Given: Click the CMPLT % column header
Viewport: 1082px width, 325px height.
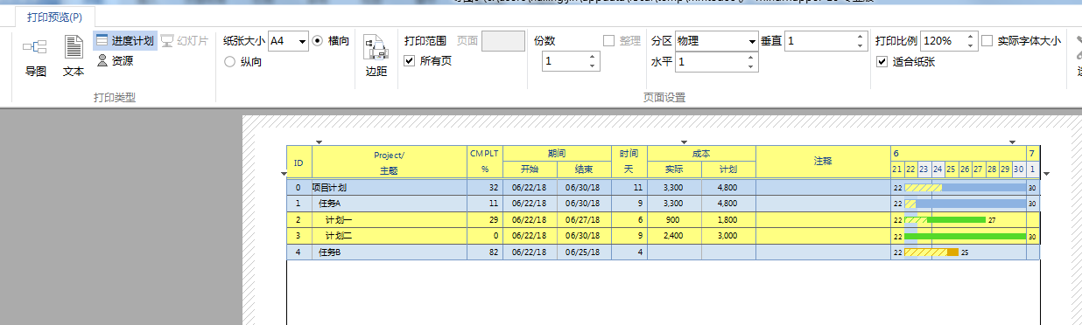Looking at the screenshot, I should click(484, 162).
